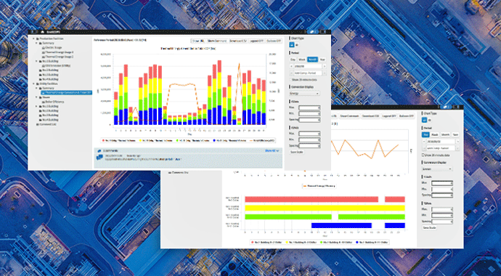Click the orange Total Efficiency legend entry
501x276 pixels.
point(262,141)
